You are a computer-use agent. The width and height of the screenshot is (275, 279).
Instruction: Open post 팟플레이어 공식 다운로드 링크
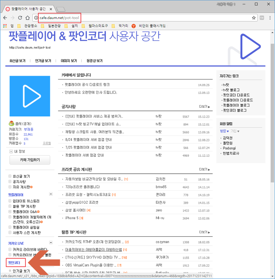(x=87, y=85)
